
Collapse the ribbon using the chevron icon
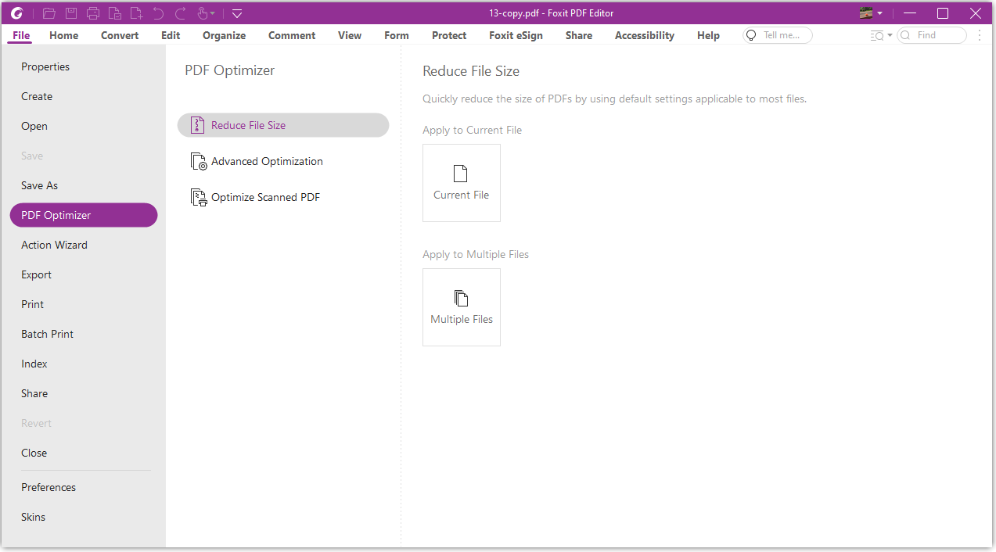click(237, 13)
